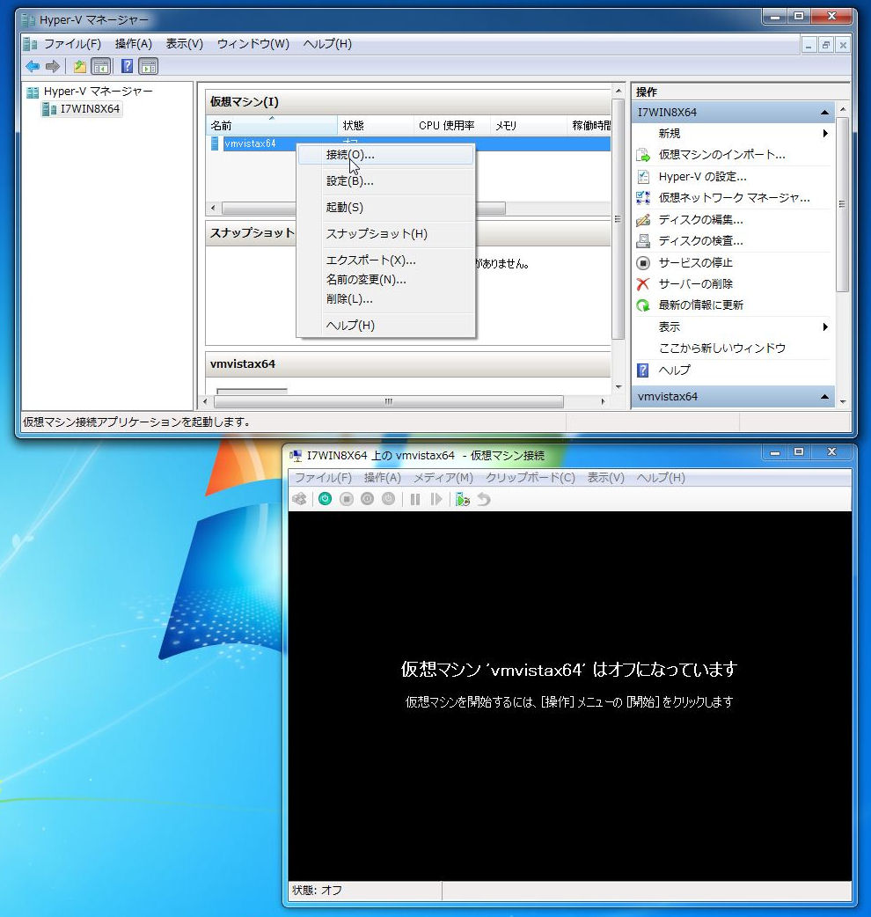Click scroll-down arrow of the actions pane scrollbar

coord(842,402)
